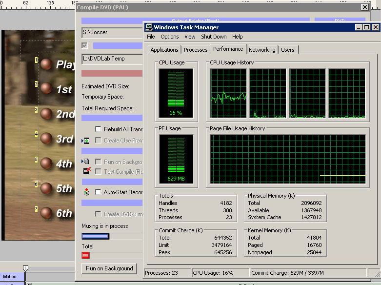This screenshot has height=285, width=381.
Task: Click the first CPU Usage History graph
Action: pos(228,93)
